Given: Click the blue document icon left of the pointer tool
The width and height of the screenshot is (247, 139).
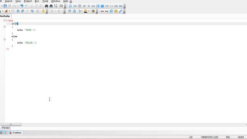Looking at the screenshot, I should coord(74,11).
